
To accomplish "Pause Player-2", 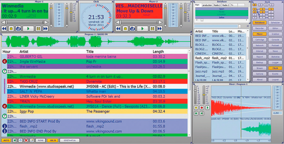I will [x=152, y=28].
